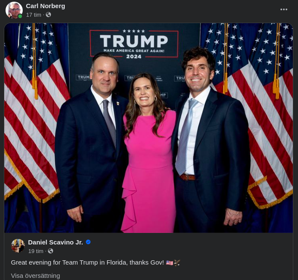This screenshot has height=280, width=298.
Task: Click the eagle emoji in the caption
Action: pos(177,262)
